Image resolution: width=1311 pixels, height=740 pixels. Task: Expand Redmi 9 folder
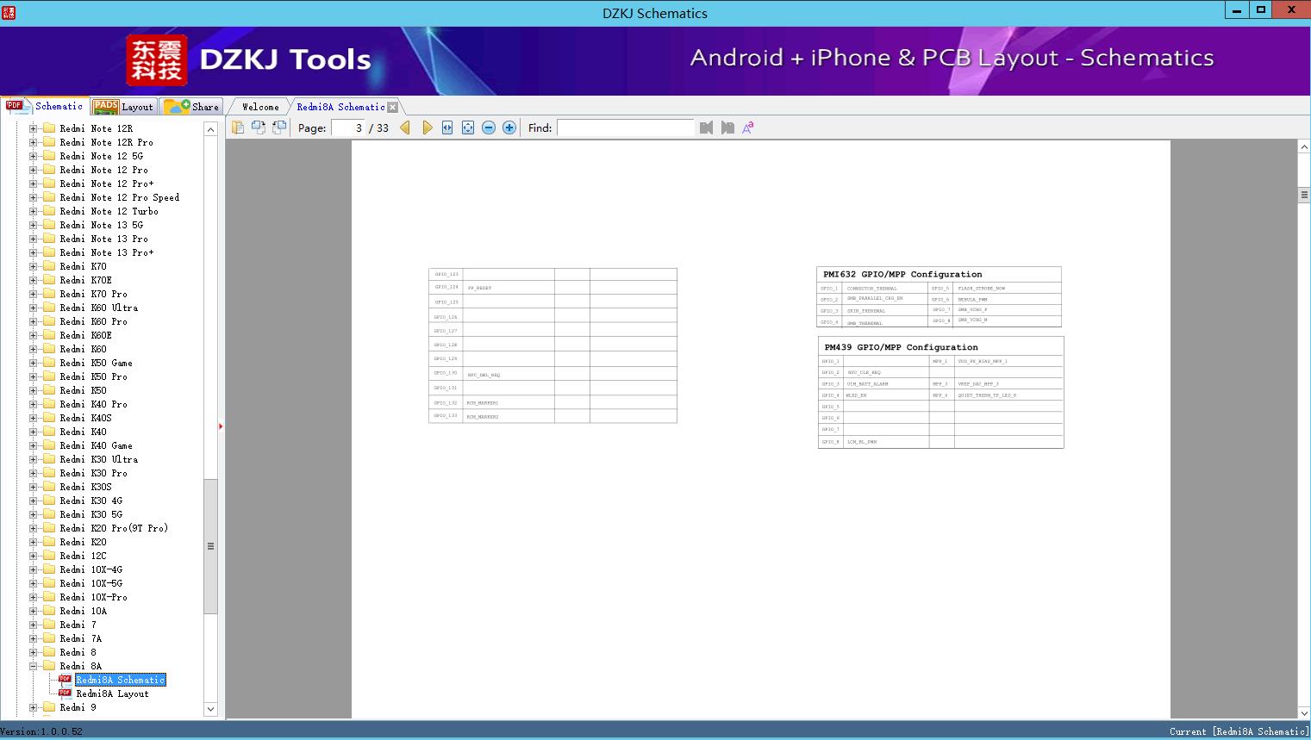click(x=34, y=707)
